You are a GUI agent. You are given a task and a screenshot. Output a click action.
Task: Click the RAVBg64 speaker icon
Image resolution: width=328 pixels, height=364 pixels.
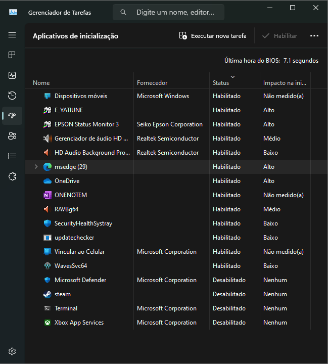click(46, 209)
